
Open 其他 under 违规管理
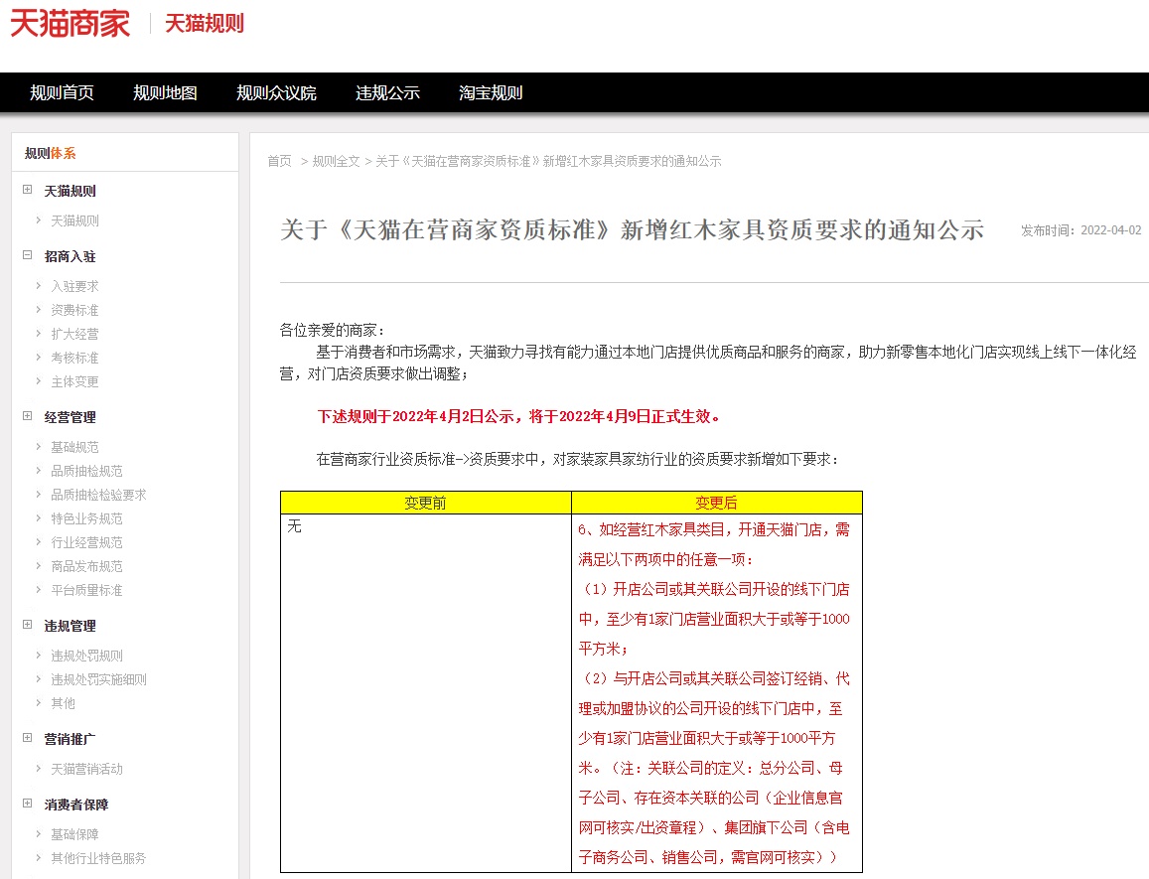[63, 703]
